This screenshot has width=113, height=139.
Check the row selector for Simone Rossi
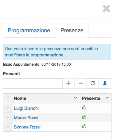point(8,127)
